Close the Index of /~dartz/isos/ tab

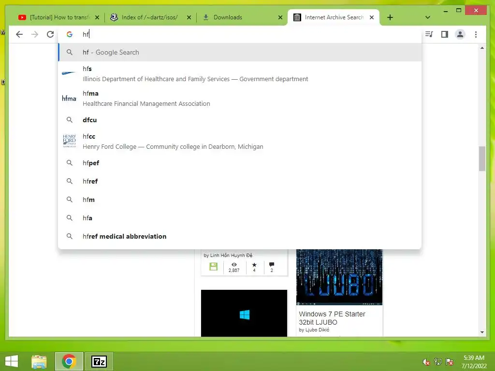click(189, 17)
